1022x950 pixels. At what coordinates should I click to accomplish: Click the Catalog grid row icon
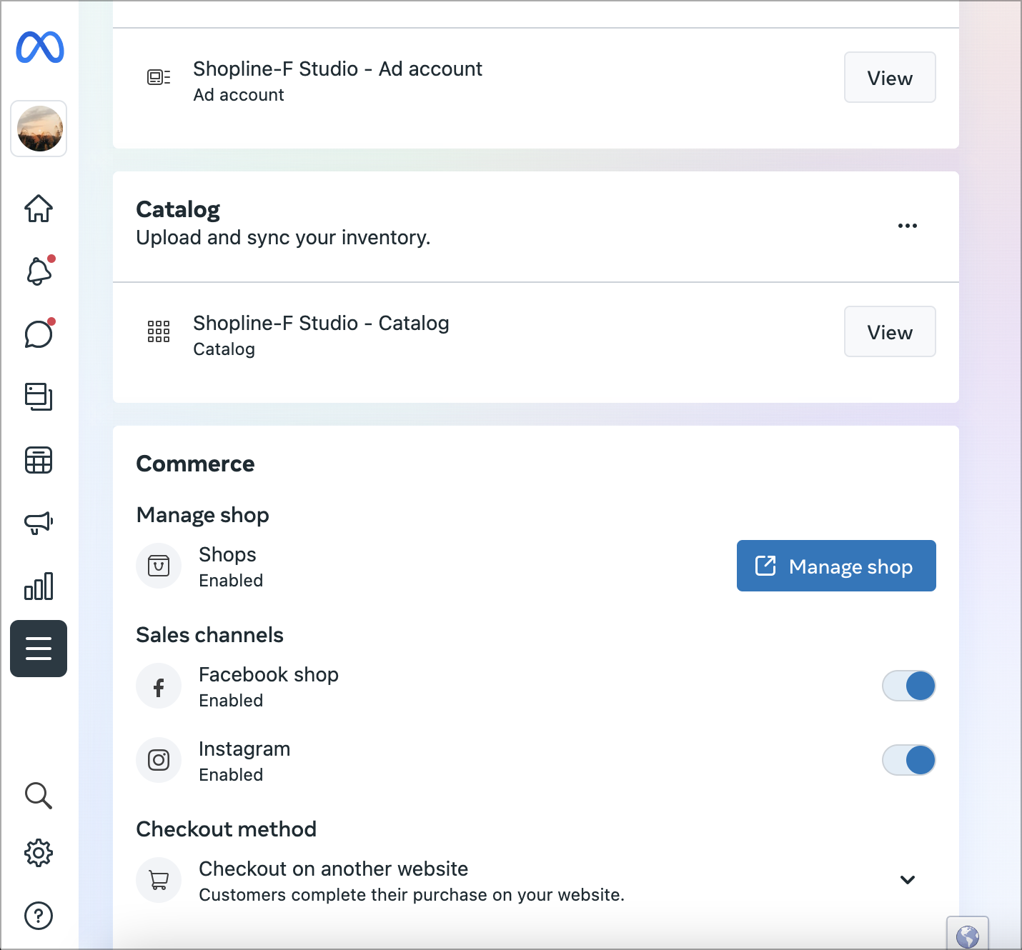[x=159, y=331]
